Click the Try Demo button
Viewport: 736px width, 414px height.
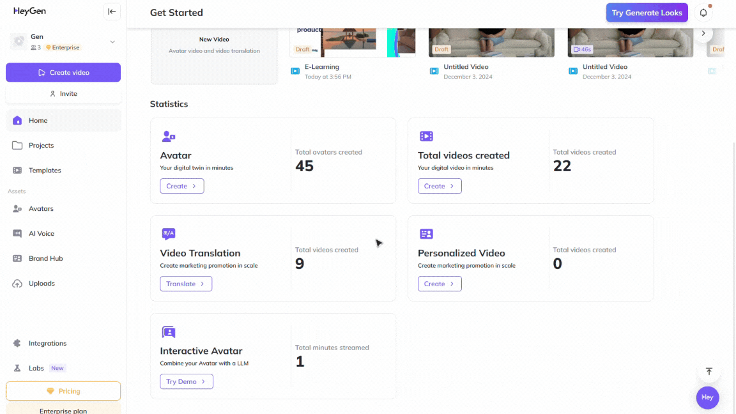click(x=187, y=381)
